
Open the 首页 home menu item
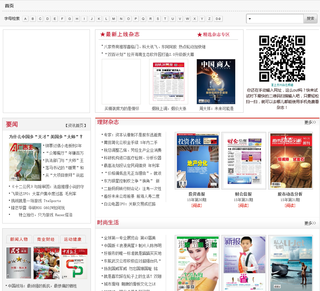[9, 6]
